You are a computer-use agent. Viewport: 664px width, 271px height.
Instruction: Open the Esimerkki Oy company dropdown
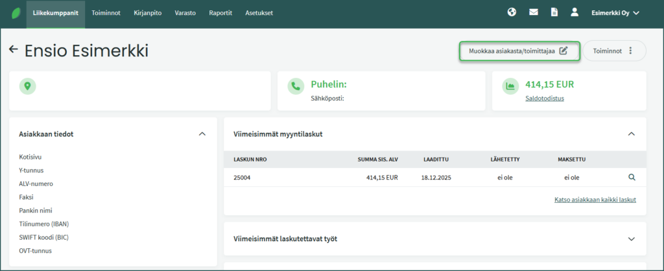[x=615, y=12]
